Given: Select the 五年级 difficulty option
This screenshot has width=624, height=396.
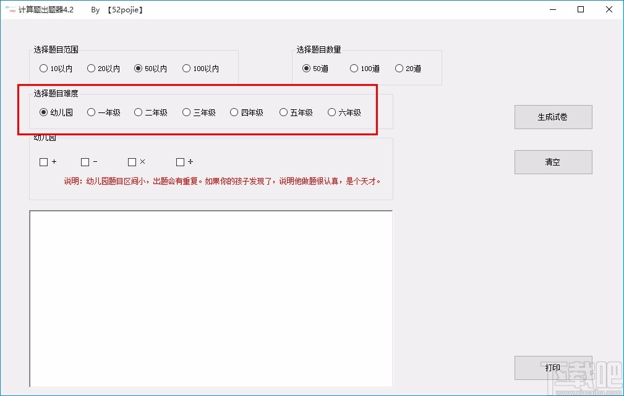Looking at the screenshot, I should (x=282, y=112).
